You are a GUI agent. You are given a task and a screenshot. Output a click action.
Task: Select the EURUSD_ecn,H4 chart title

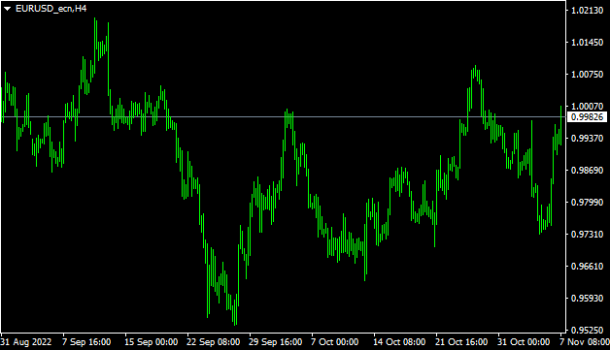(x=51, y=9)
